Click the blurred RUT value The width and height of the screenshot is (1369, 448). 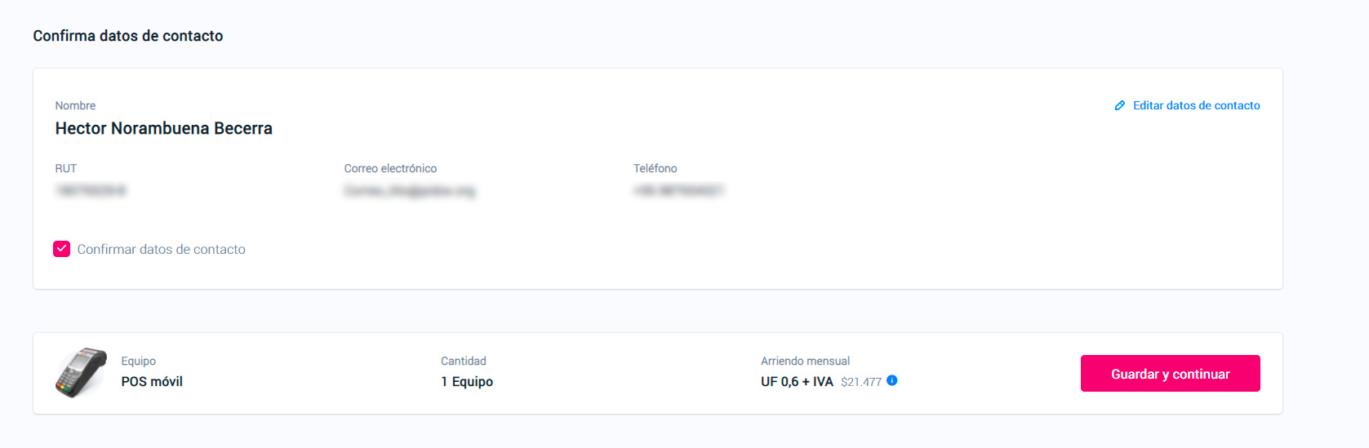click(91, 191)
